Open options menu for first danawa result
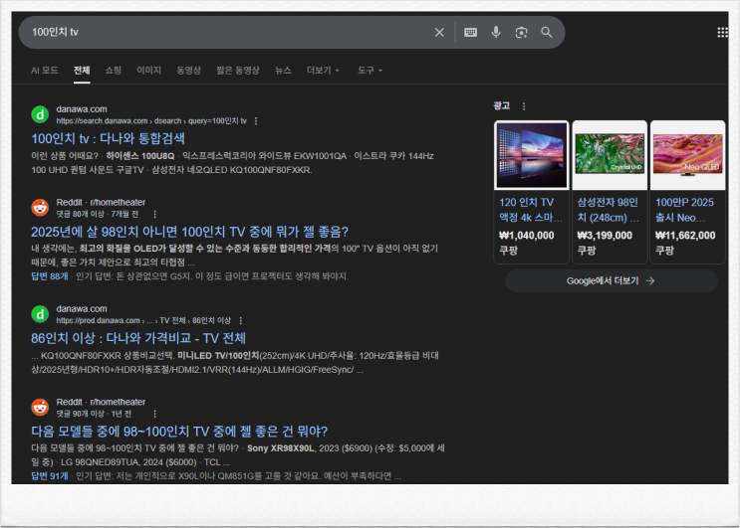This screenshot has width=740, height=528. click(x=256, y=121)
